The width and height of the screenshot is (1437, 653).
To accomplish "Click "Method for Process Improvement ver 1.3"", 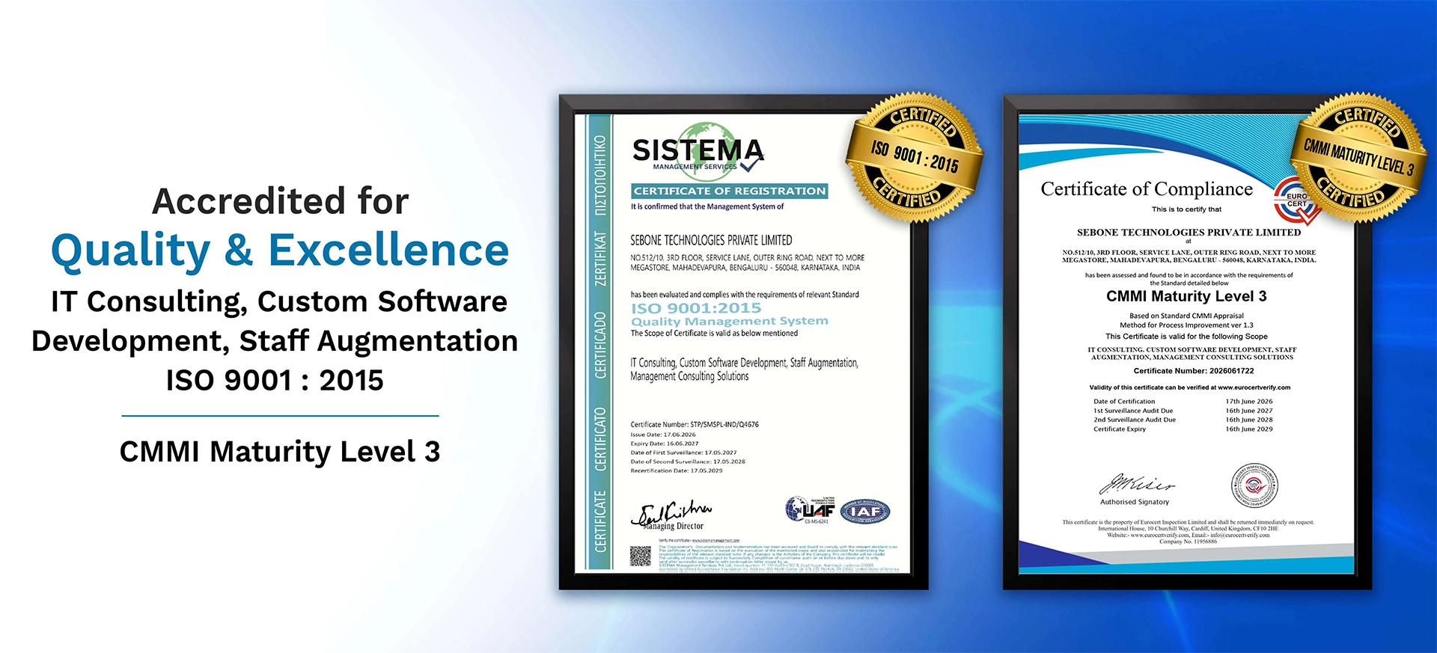I will tap(1186, 325).
